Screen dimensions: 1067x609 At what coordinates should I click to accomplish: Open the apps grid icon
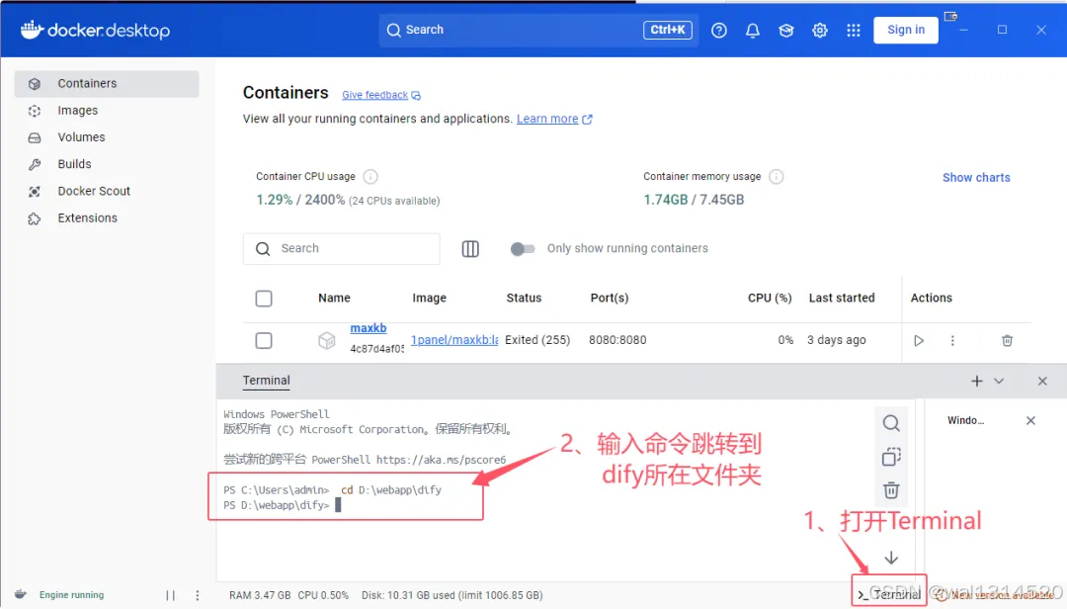(854, 30)
